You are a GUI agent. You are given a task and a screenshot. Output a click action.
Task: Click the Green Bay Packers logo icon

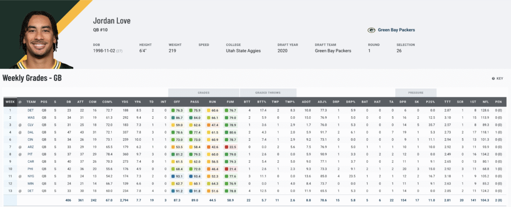(x=371, y=30)
